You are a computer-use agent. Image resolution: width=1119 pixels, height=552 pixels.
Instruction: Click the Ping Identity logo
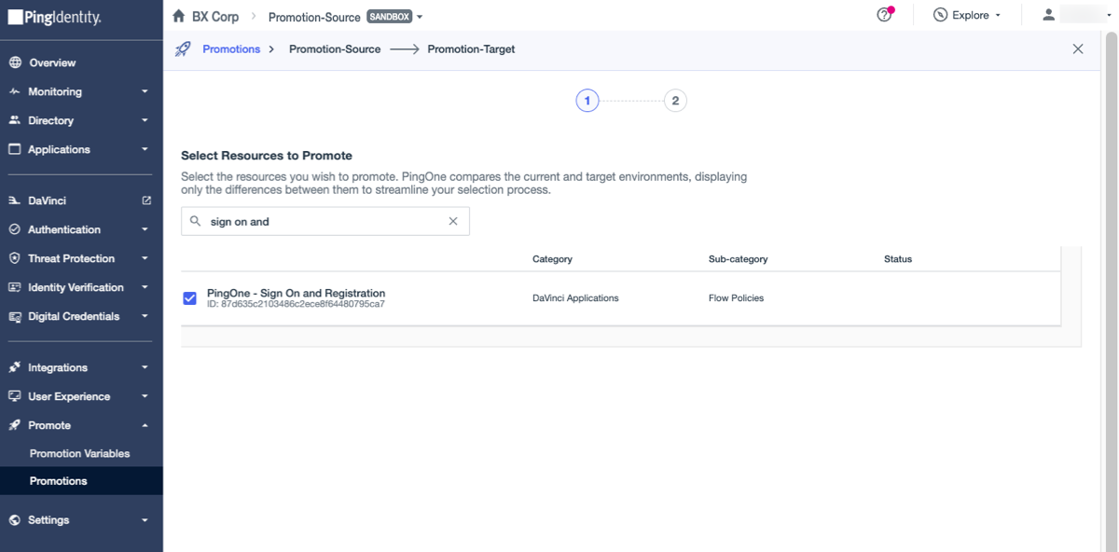pos(54,18)
